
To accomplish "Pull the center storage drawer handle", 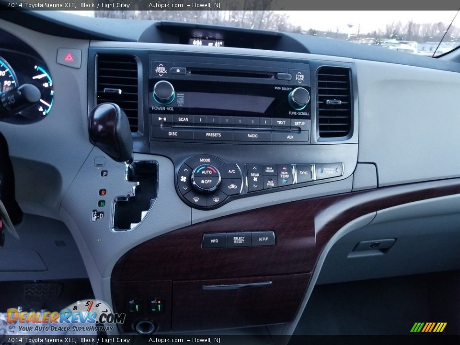I will point(237,286).
